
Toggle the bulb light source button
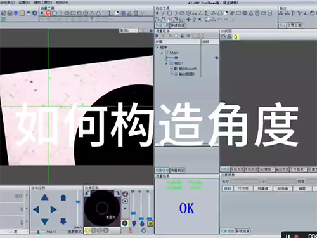click(134, 223)
